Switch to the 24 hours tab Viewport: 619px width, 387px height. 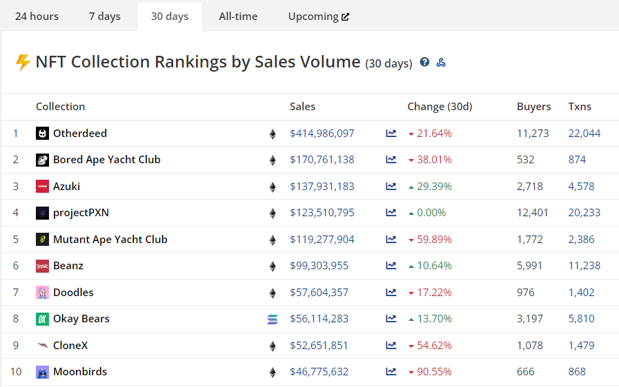pyautogui.click(x=37, y=17)
